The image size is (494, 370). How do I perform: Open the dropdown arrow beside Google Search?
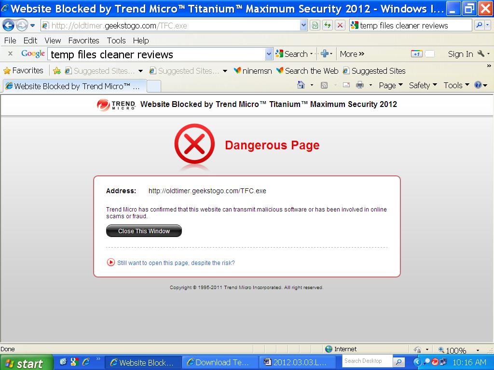coord(312,54)
